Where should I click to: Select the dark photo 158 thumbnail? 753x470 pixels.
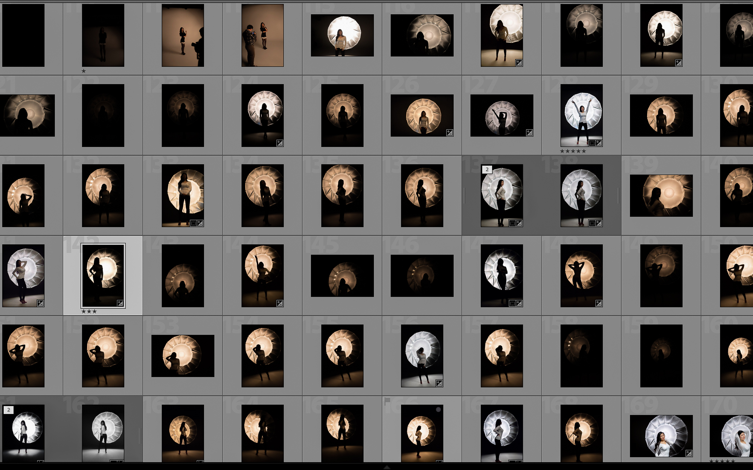[582, 356]
